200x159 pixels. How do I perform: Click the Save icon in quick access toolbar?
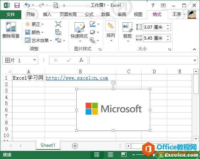tap(17, 5)
